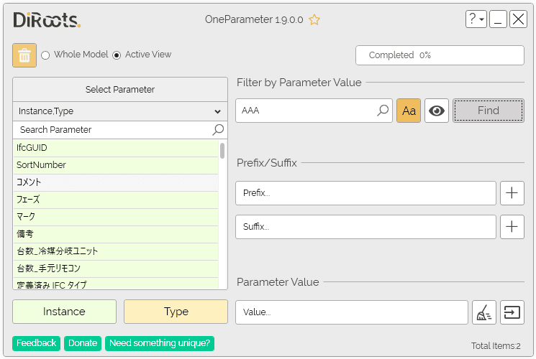The image size is (536, 359).
Task: Select the Whole Model radio button
Action: point(45,55)
